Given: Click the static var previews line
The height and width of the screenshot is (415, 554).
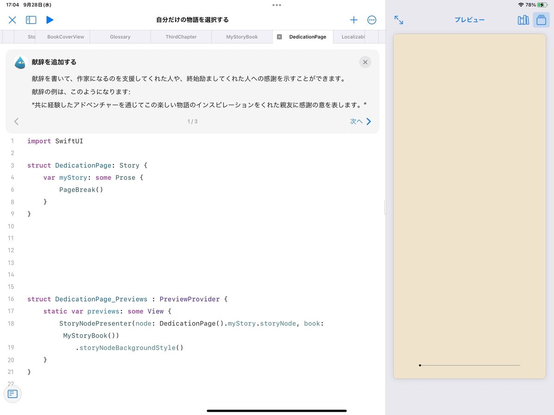Looking at the screenshot, I should pyautogui.click(x=107, y=311).
